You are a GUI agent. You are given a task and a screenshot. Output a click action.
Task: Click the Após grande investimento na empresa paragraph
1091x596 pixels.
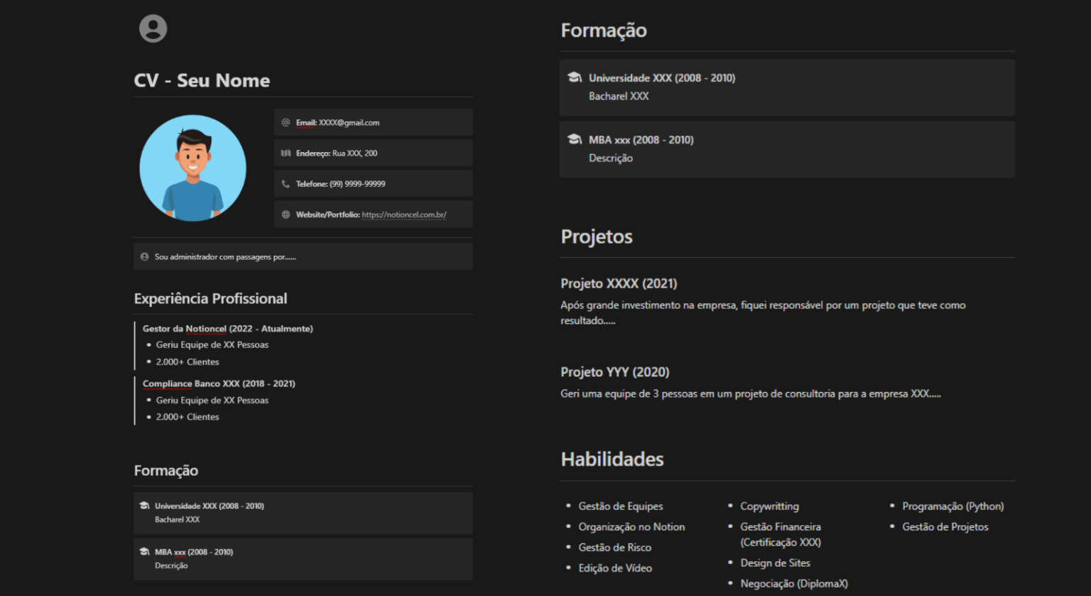pyautogui.click(x=763, y=313)
